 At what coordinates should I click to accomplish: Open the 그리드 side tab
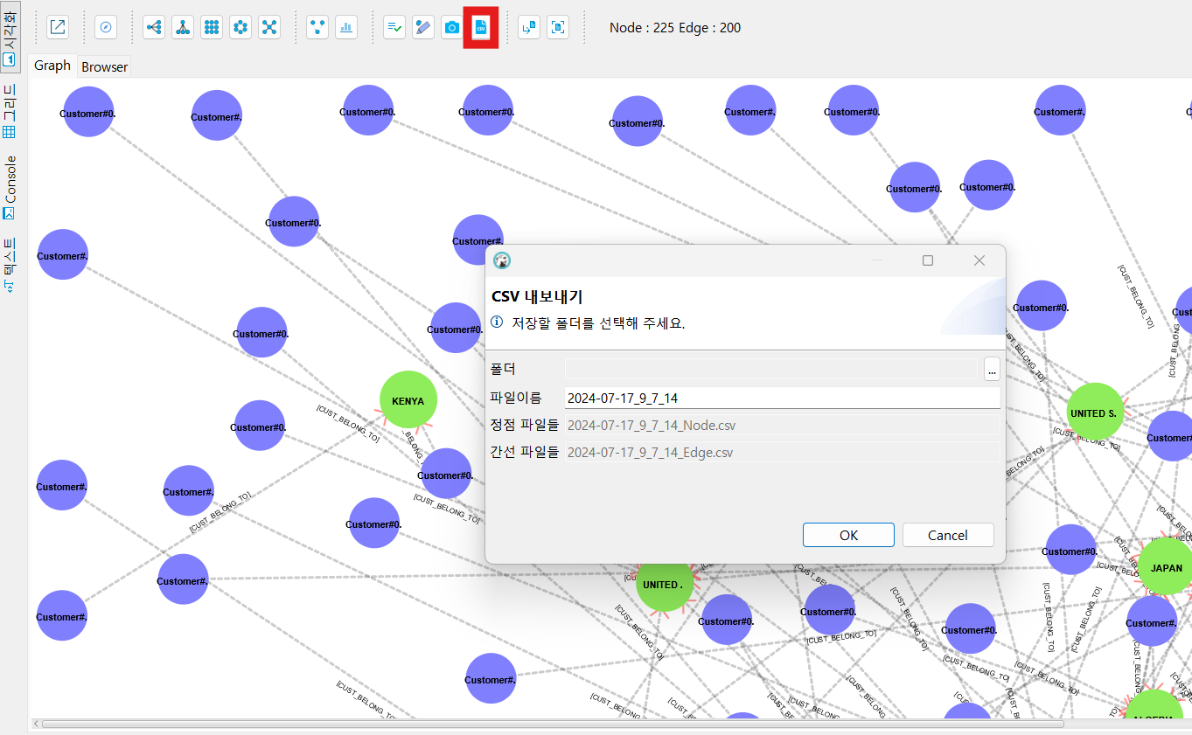[10, 111]
